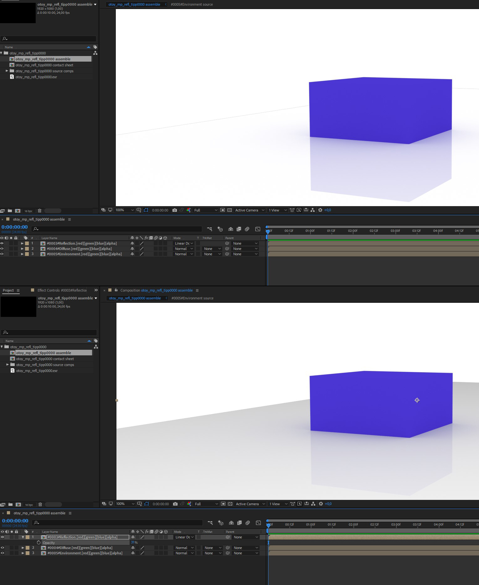This screenshot has height=585, width=479.
Task: Create new composition in top project panel
Action: pos(18,211)
